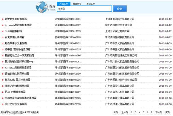Open product 诗蒂兰 雪凝净透素颜霜

(18, 49)
